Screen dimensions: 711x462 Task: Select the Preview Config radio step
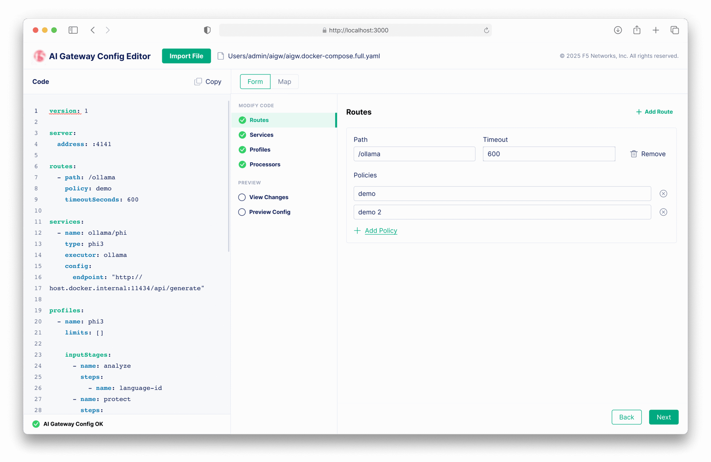242,212
